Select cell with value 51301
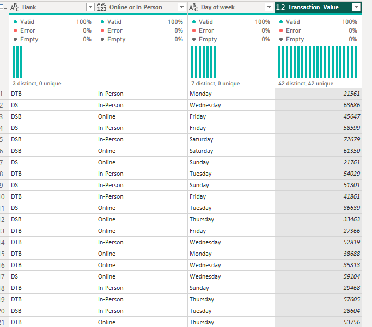The height and width of the screenshot is (327, 372). [x=318, y=185]
